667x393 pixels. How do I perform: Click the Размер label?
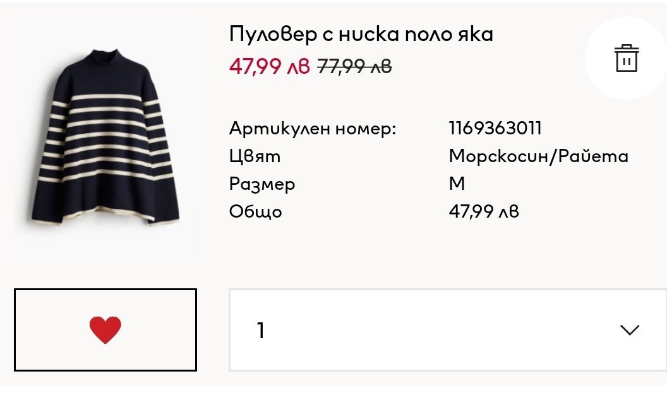pos(261,184)
